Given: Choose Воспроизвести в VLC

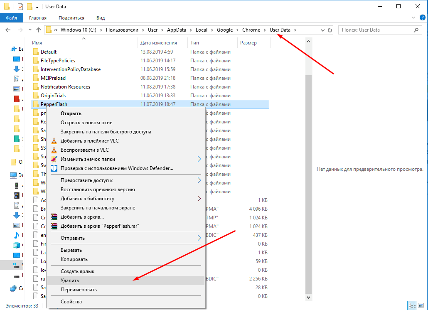Looking at the screenshot, I should (x=126, y=150).
